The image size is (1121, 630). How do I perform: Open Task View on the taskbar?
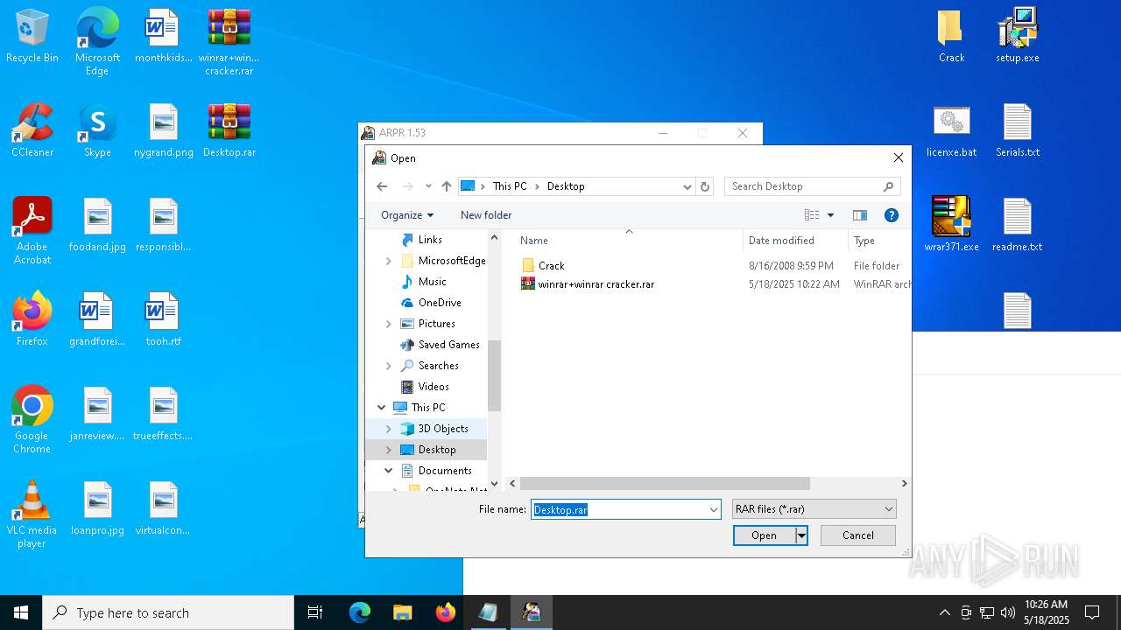pos(315,612)
